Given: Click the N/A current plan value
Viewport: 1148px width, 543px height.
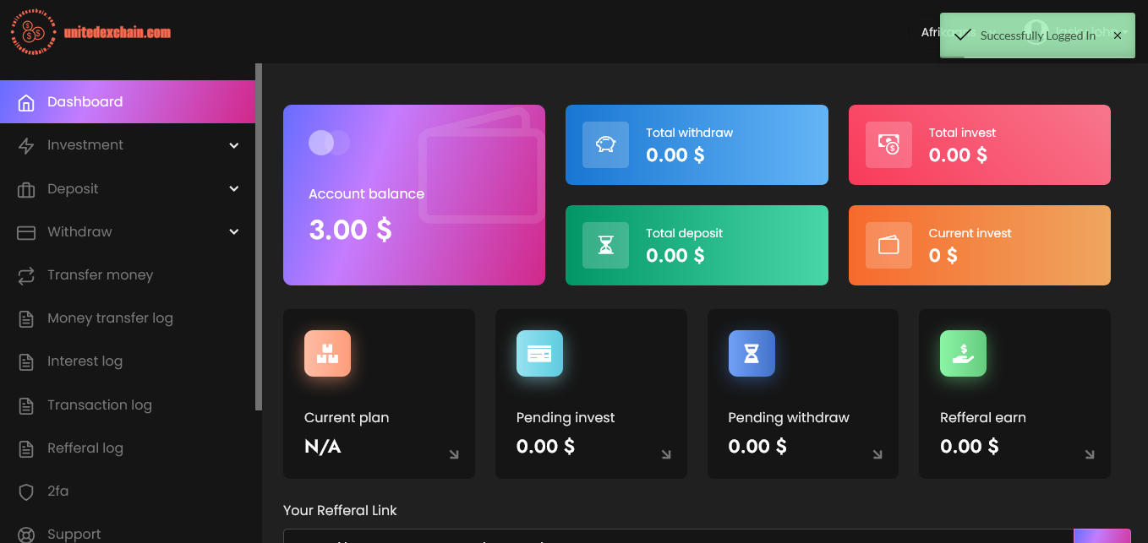Looking at the screenshot, I should (323, 447).
